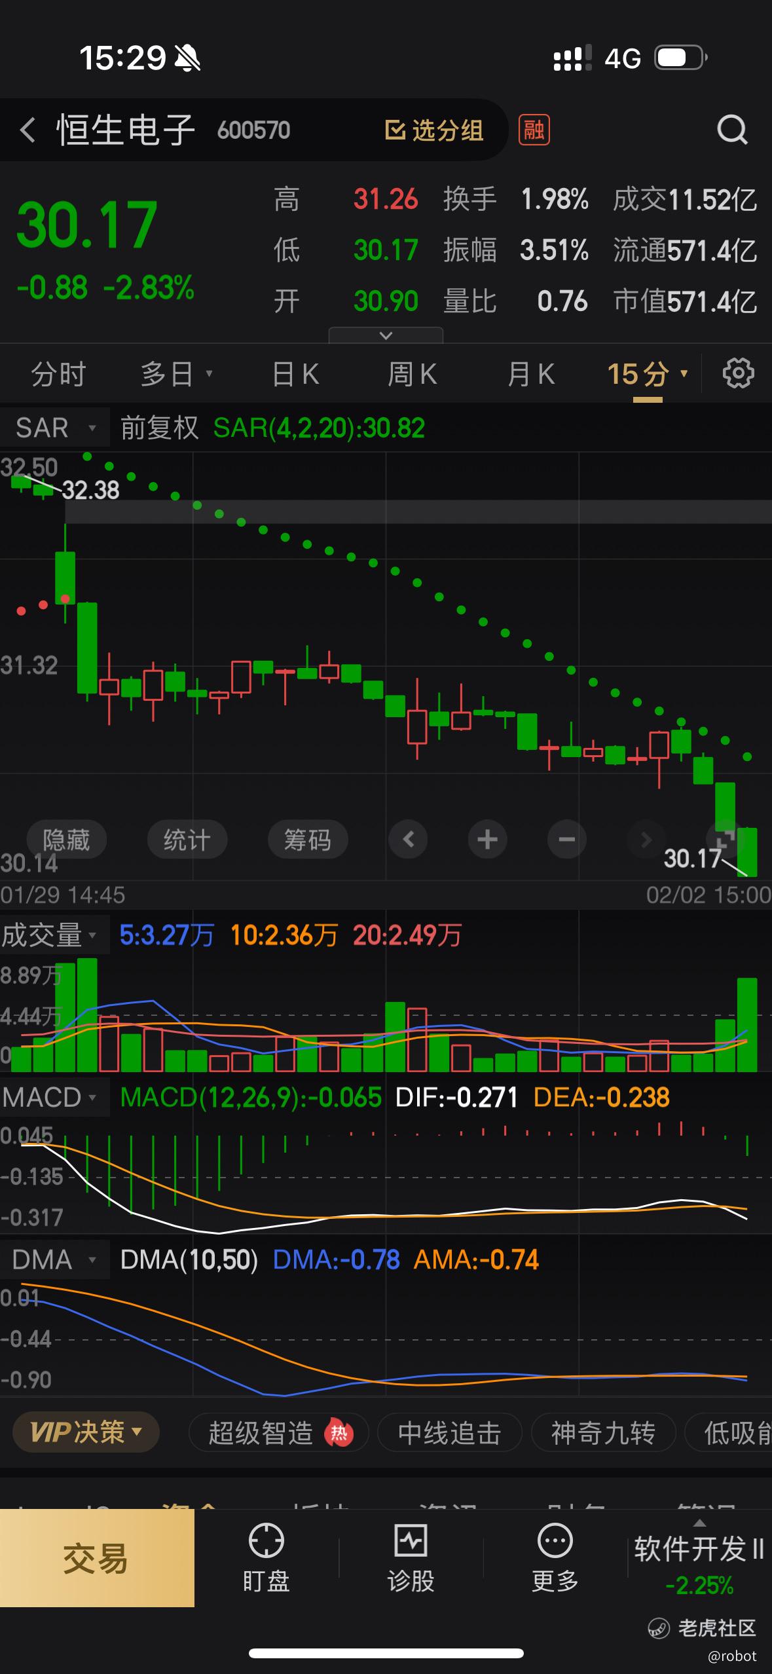
Task: Tap the 热 hot badge on 超级智造
Action: pyautogui.click(x=339, y=1433)
